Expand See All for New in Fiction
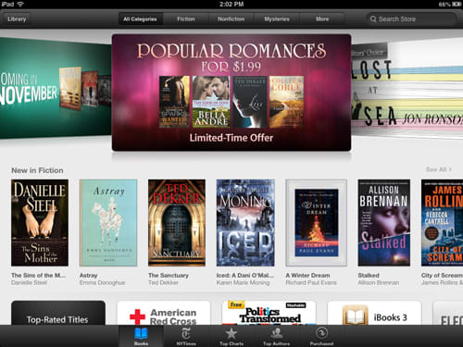 (439, 169)
